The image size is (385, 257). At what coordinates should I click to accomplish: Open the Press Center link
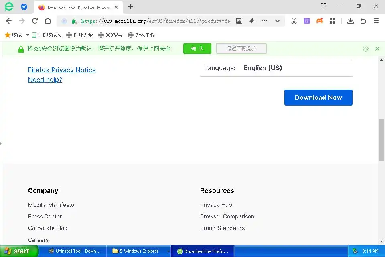[45, 216]
